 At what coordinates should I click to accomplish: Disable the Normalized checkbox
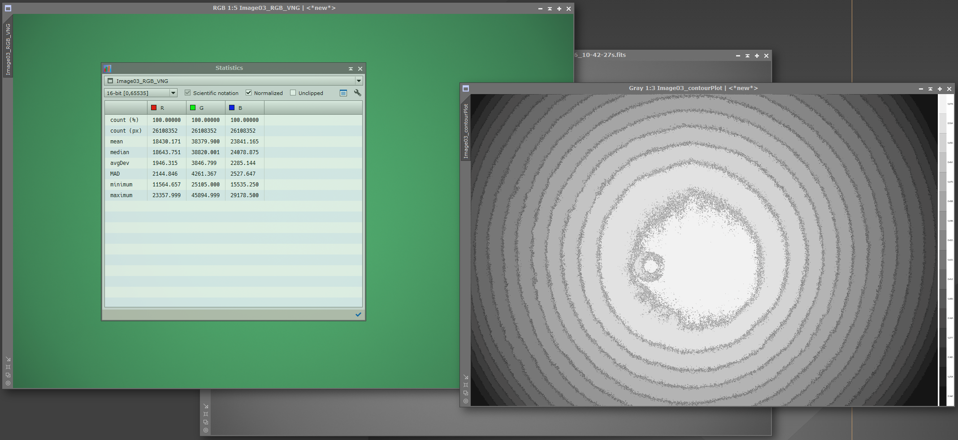(248, 93)
